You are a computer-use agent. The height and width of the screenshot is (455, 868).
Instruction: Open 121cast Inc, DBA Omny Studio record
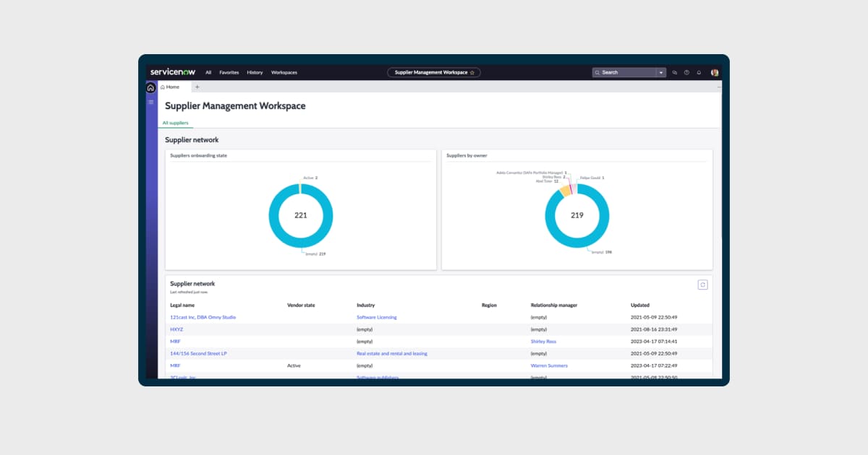[x=203, y=317]
